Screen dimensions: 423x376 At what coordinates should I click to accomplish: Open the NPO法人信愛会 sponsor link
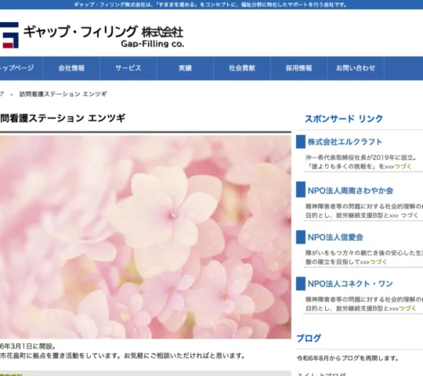(x=335, y=237)
